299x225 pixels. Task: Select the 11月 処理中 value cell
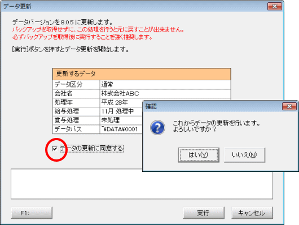121,111
